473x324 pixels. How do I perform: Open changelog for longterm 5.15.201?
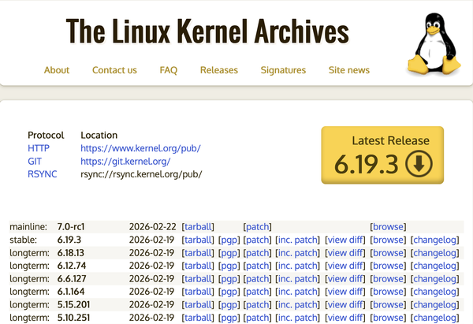tap(434, 305)
